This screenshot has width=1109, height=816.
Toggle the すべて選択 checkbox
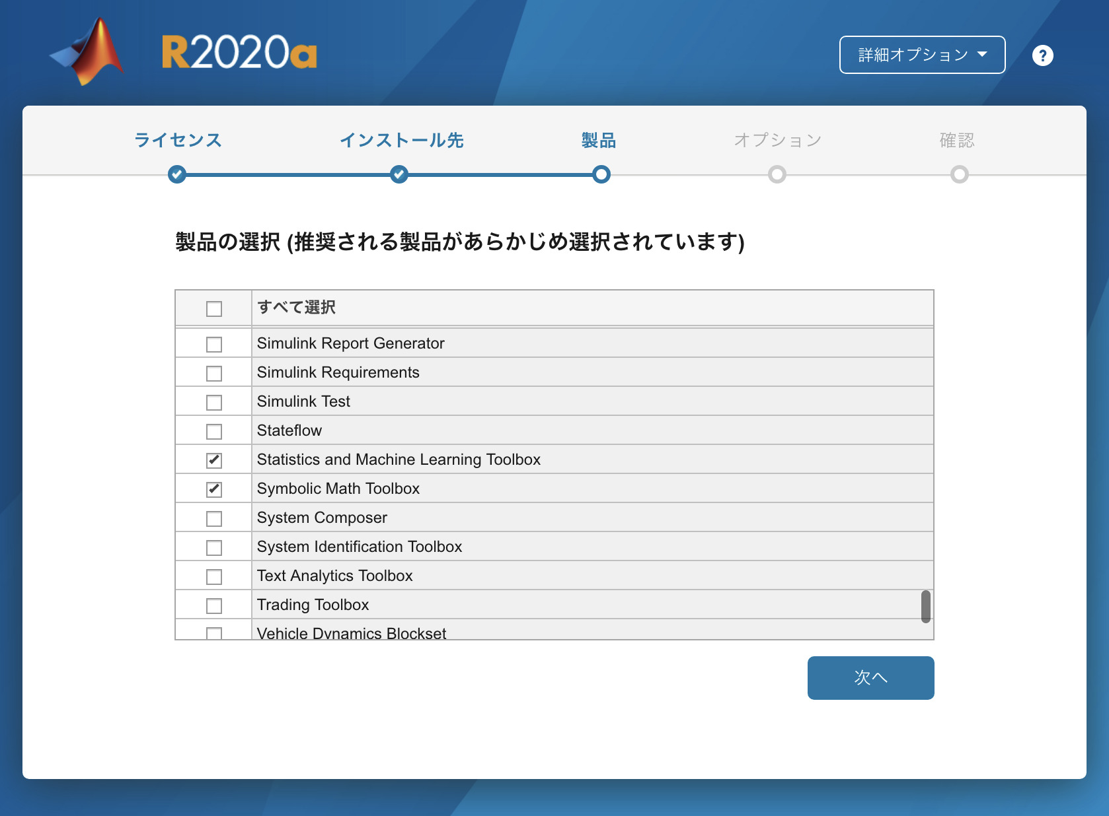(x=214, y=308)
